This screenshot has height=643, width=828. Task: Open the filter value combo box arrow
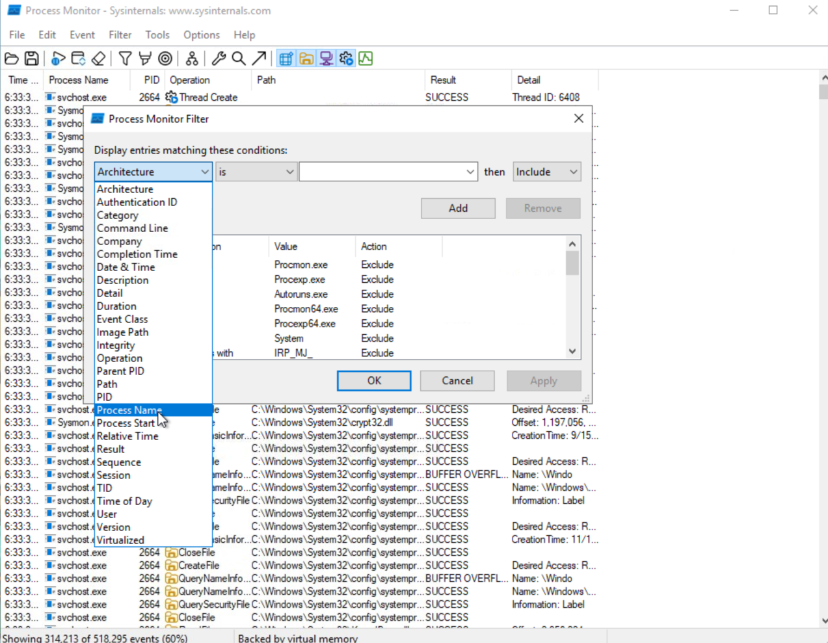click(x=470, y=172)
